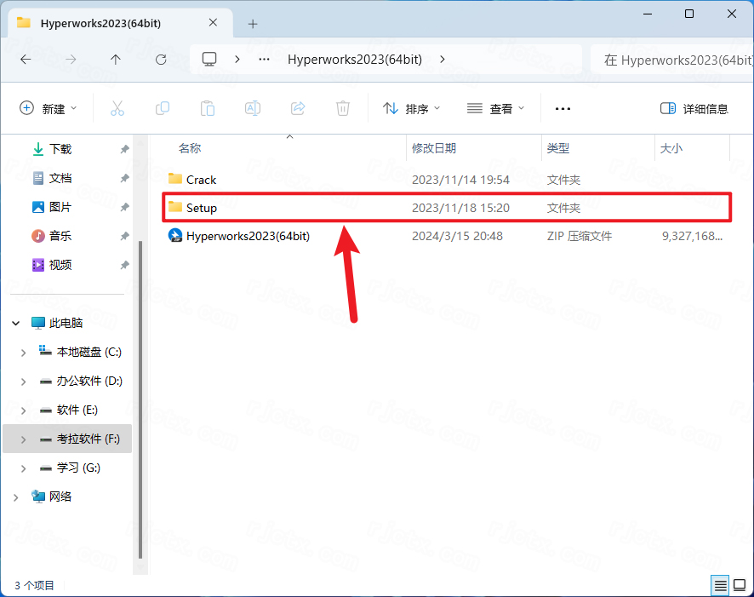This screenshot has height=597, width=754.
Task: Click the Share icon in toolbar
Action: coord(298,108)
